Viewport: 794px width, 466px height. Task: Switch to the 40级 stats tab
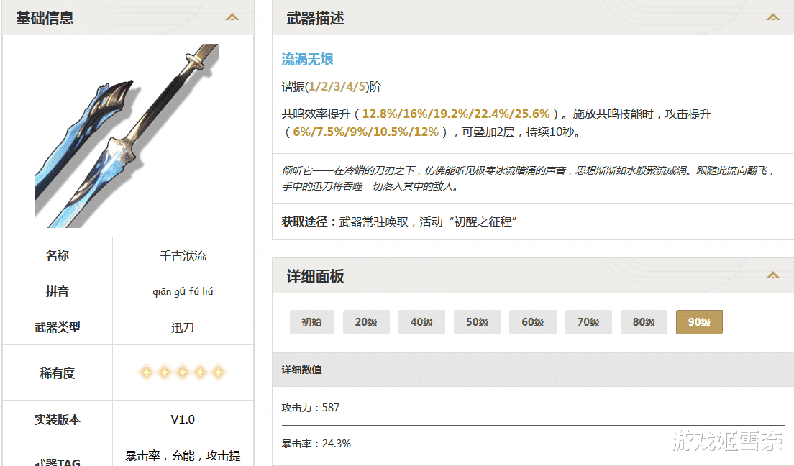[421, 322]
